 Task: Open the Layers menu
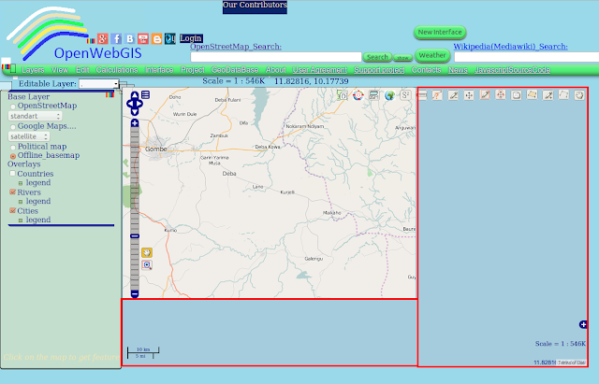coord(33,70)
